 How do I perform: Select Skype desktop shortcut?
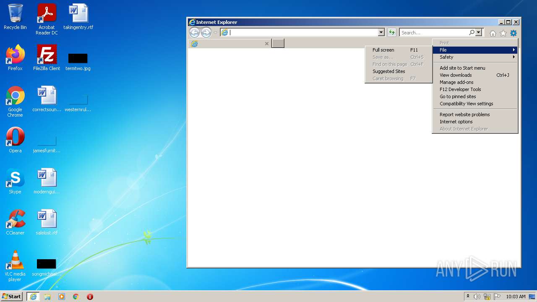(15, 181)
